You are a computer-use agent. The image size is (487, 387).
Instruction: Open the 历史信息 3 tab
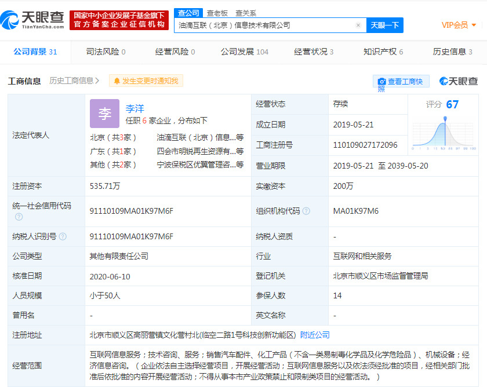tap(453, 52)
